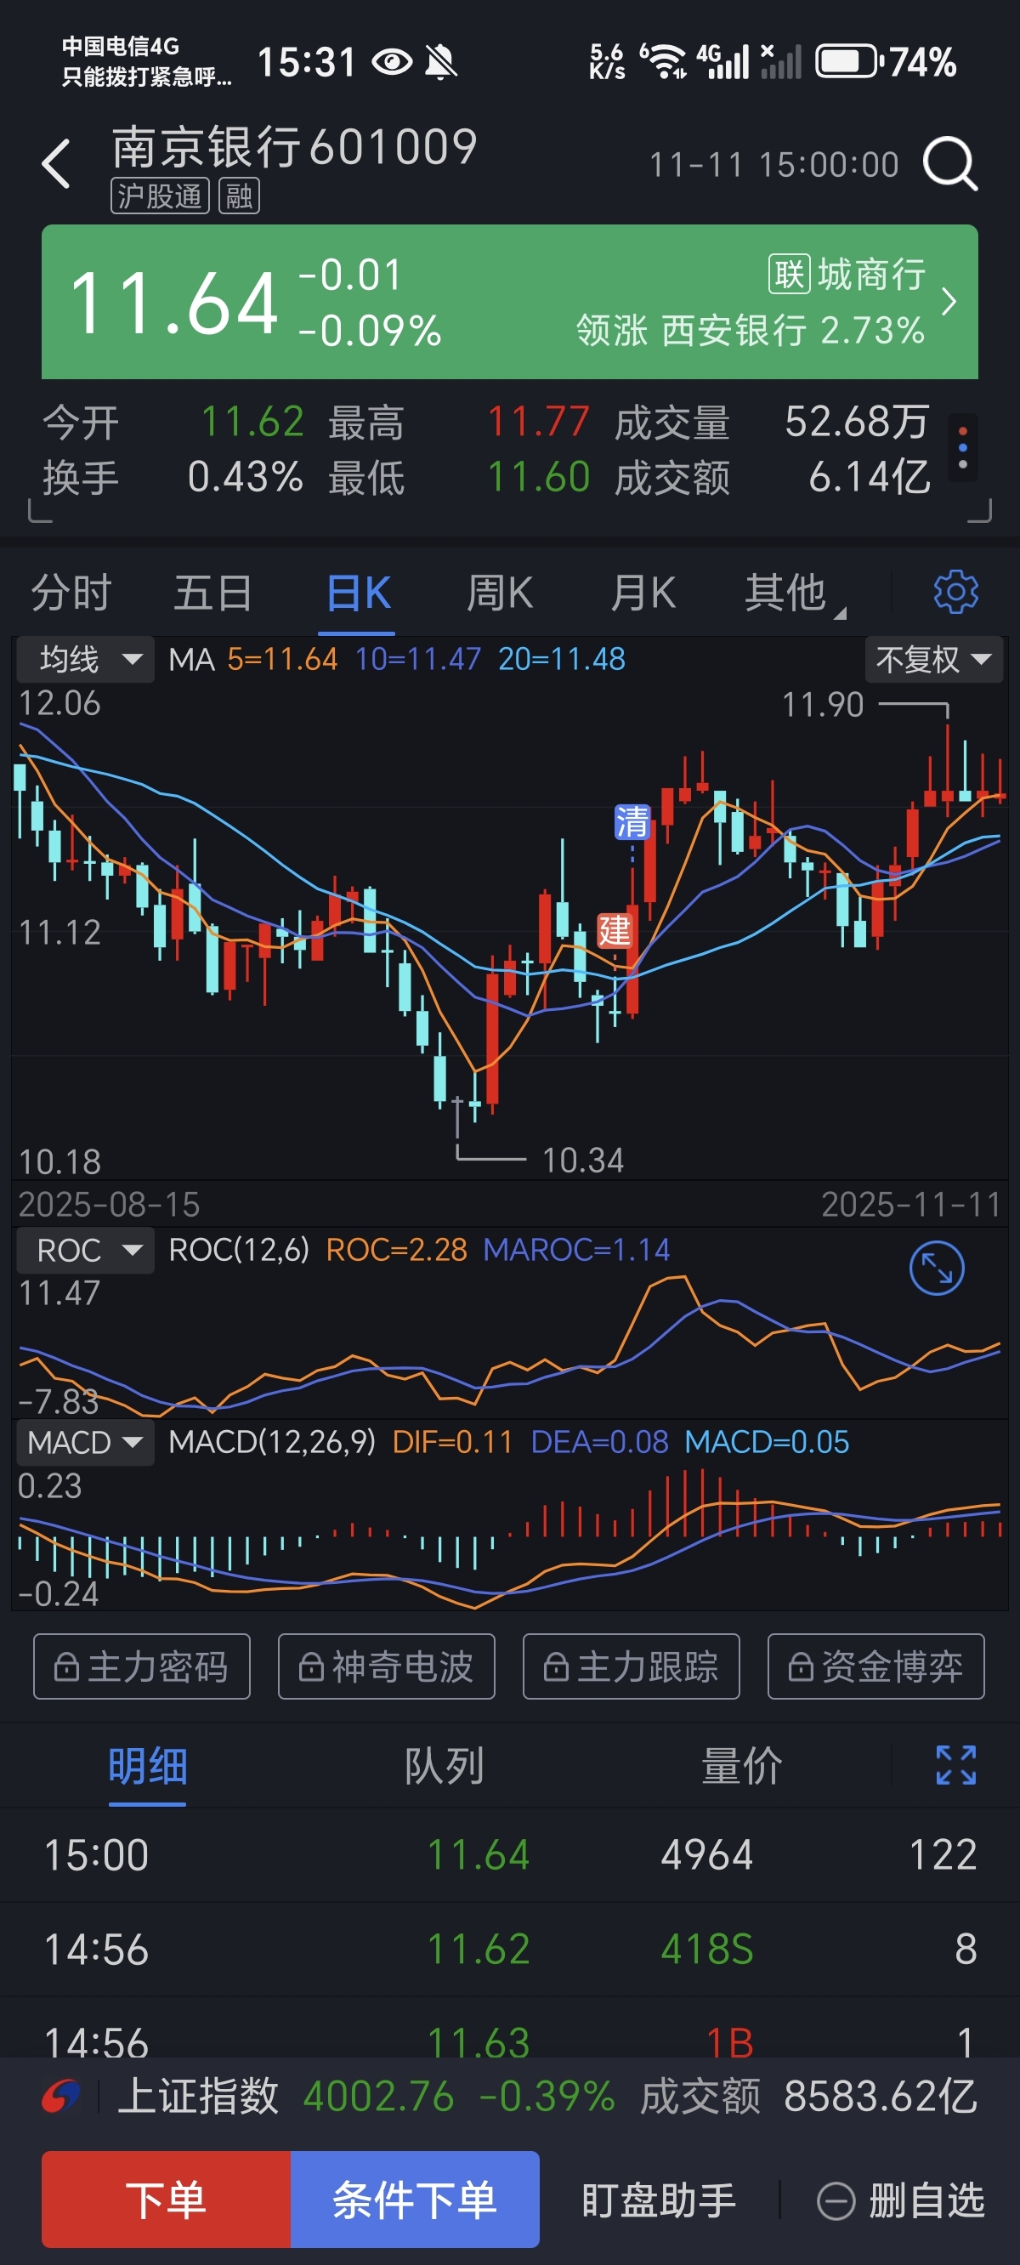1020x2265 pixels.
Task: Unlock the 神奇电波 indicator
Action: (x=387, y=1666)
